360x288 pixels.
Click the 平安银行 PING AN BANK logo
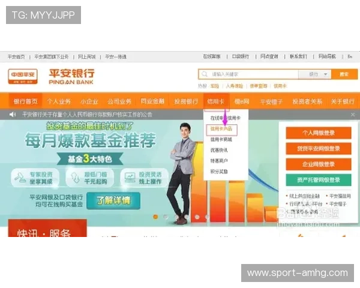coord(71,77)
